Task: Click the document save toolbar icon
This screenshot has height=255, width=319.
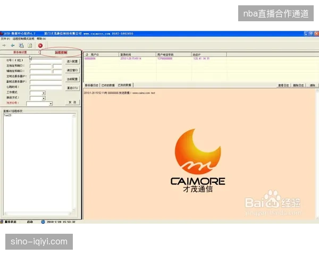Action: click(21, 45)
